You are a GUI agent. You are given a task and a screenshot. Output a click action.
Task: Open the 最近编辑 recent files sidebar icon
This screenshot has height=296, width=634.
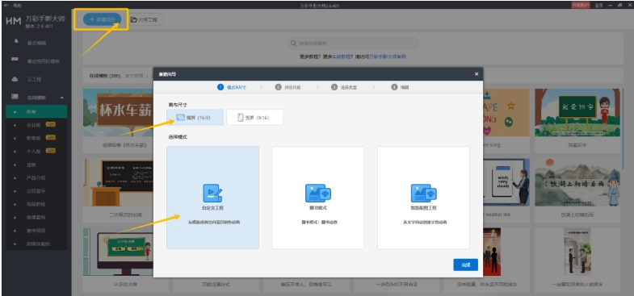coord(16,42)
